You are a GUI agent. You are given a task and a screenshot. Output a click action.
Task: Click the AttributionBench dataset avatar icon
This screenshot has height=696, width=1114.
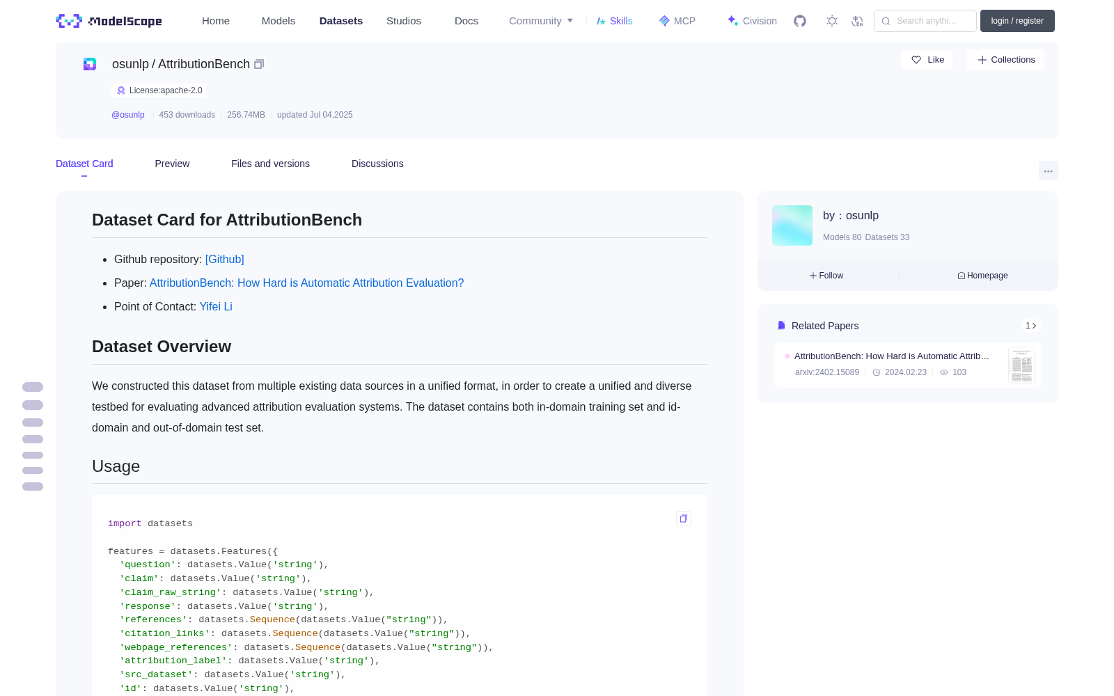[90, 64]
